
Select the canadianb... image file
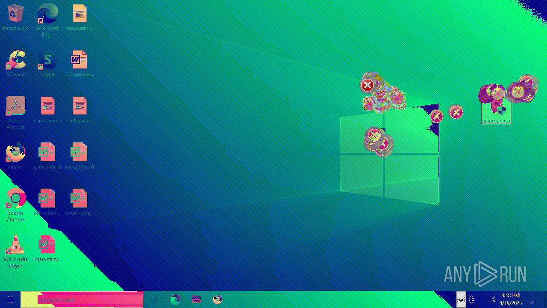tap(47, 110)
